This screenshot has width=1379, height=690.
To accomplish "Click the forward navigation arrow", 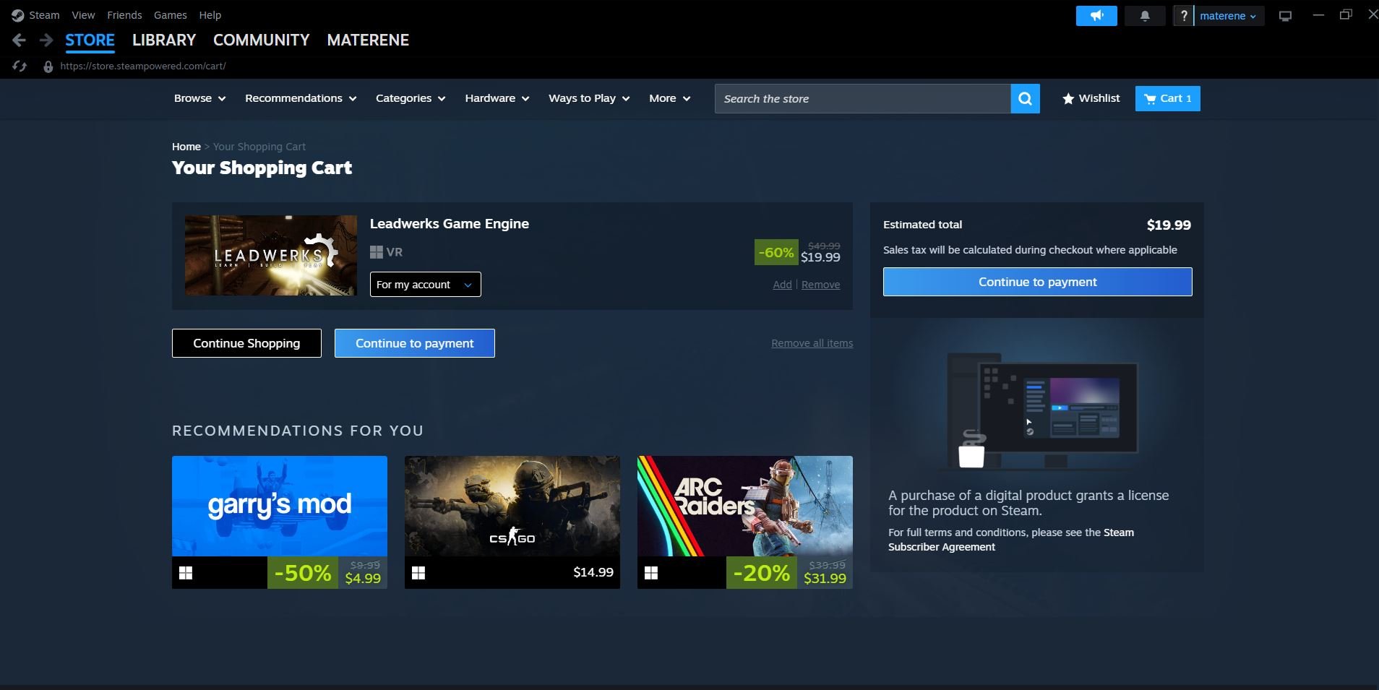I will click(46, 40).
